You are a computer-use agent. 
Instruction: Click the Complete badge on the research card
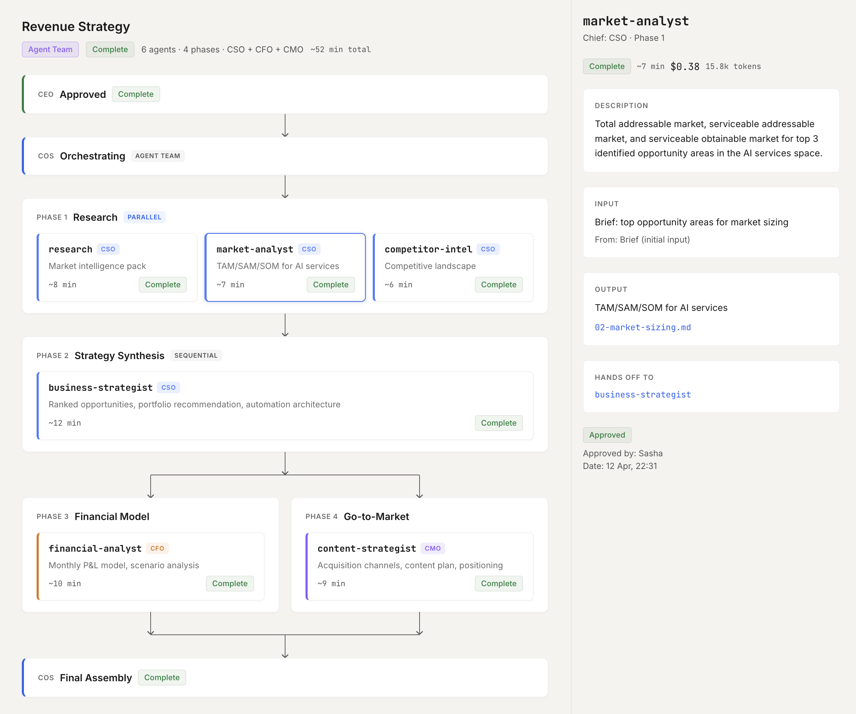163,284
